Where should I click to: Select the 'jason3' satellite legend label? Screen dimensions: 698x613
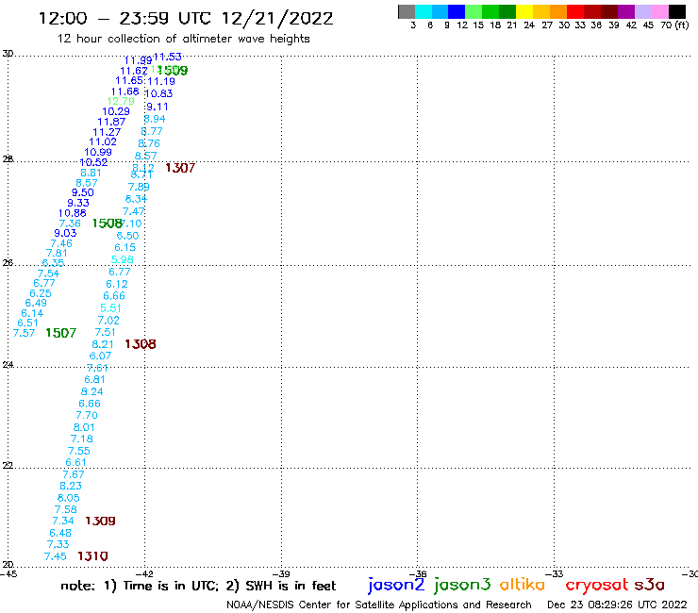click(x=462, y=585)
